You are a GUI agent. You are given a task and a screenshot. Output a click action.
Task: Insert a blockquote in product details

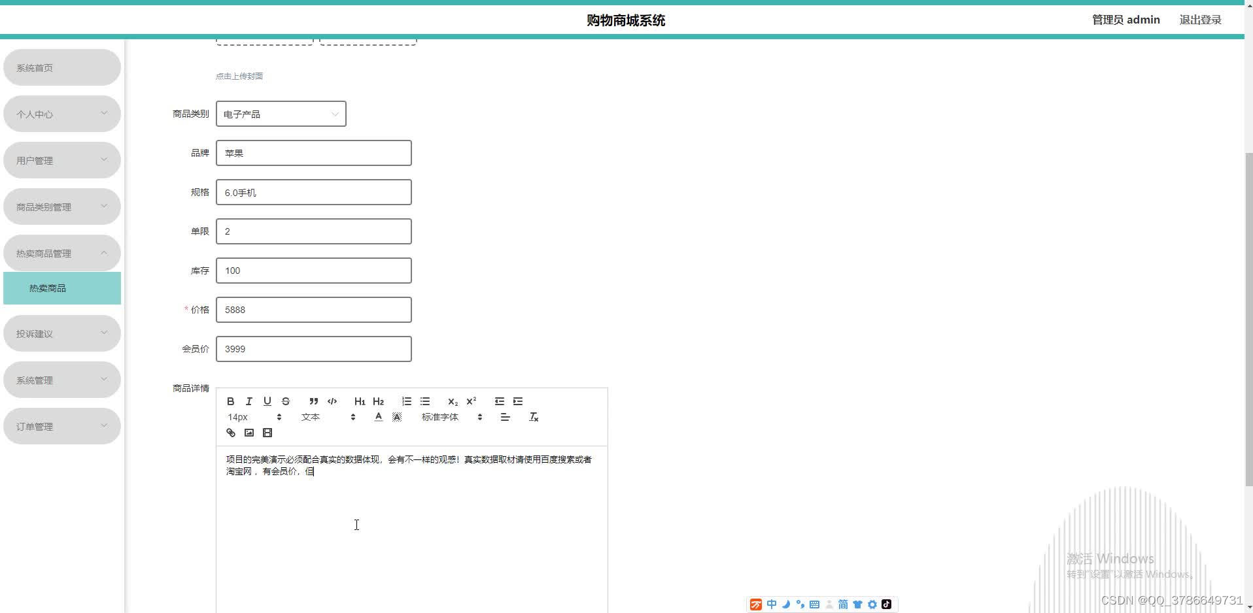click(314, 401)
